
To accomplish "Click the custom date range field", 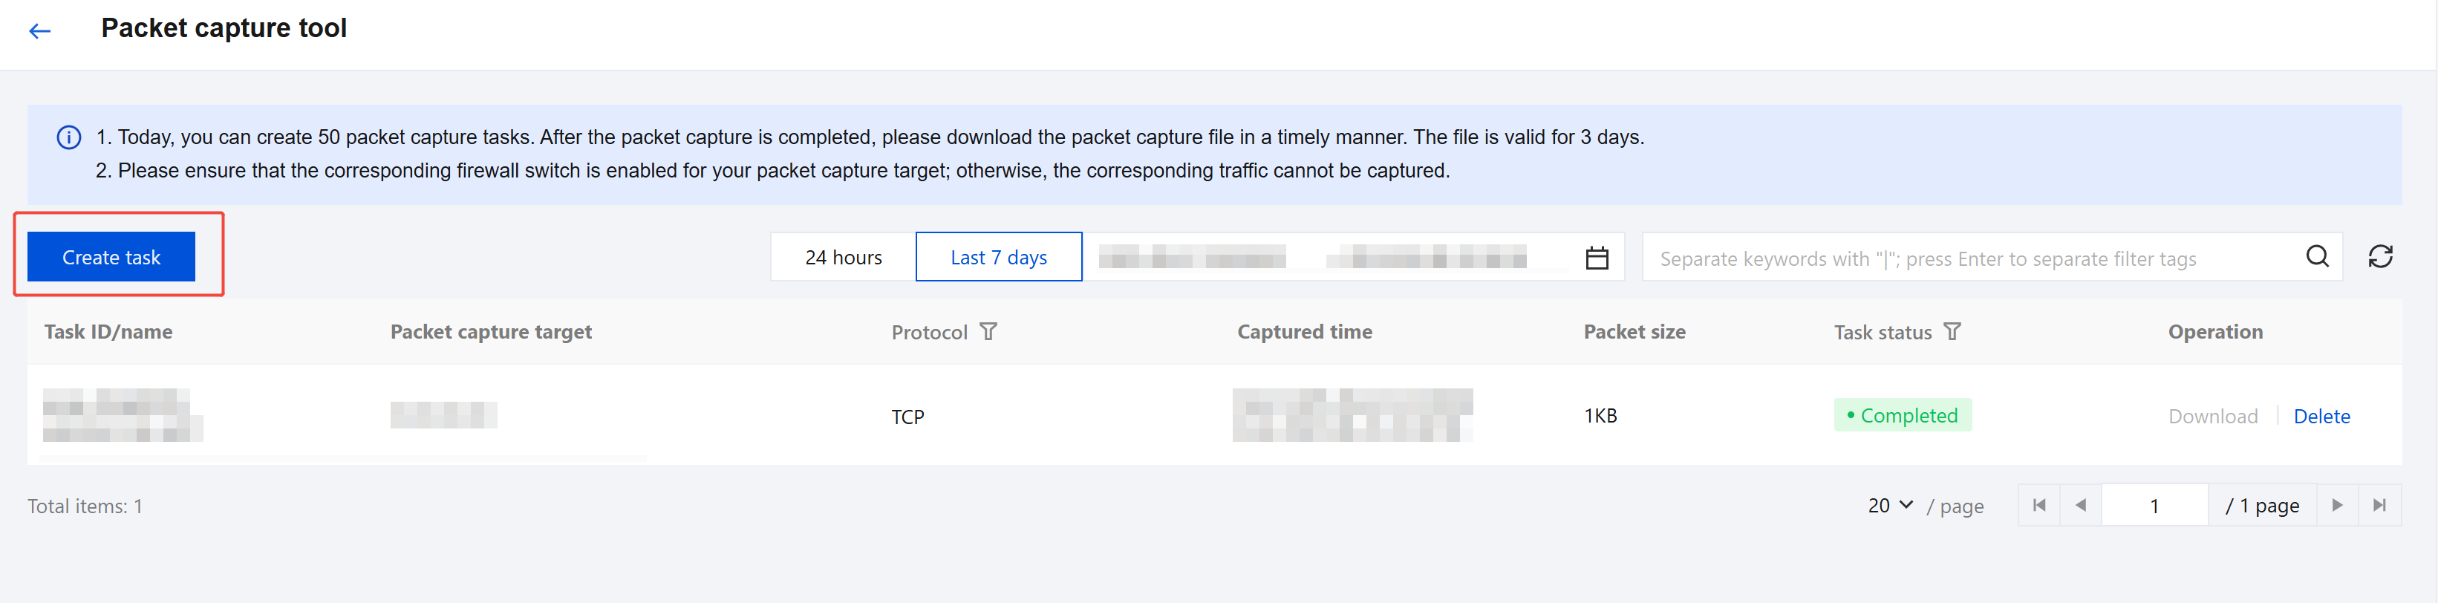I will (1353, 258).
